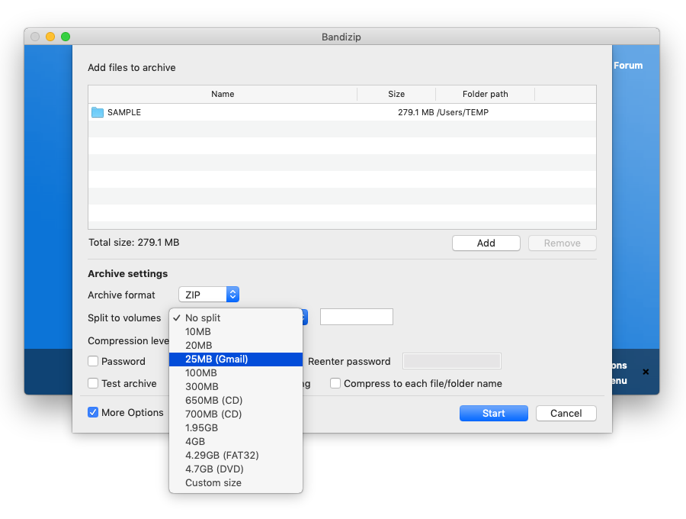Viewport: 686px width, 519px height.
Task: Enable the Password checkbox
Action: point(93,361)
